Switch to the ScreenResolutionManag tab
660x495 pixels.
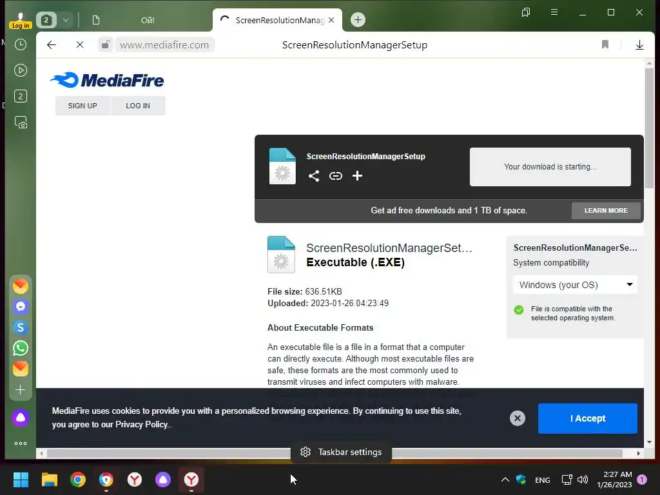280,20
